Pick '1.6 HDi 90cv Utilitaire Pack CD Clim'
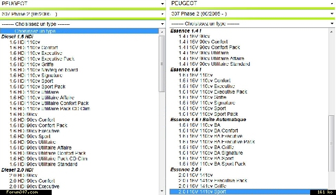 (49, 159)
